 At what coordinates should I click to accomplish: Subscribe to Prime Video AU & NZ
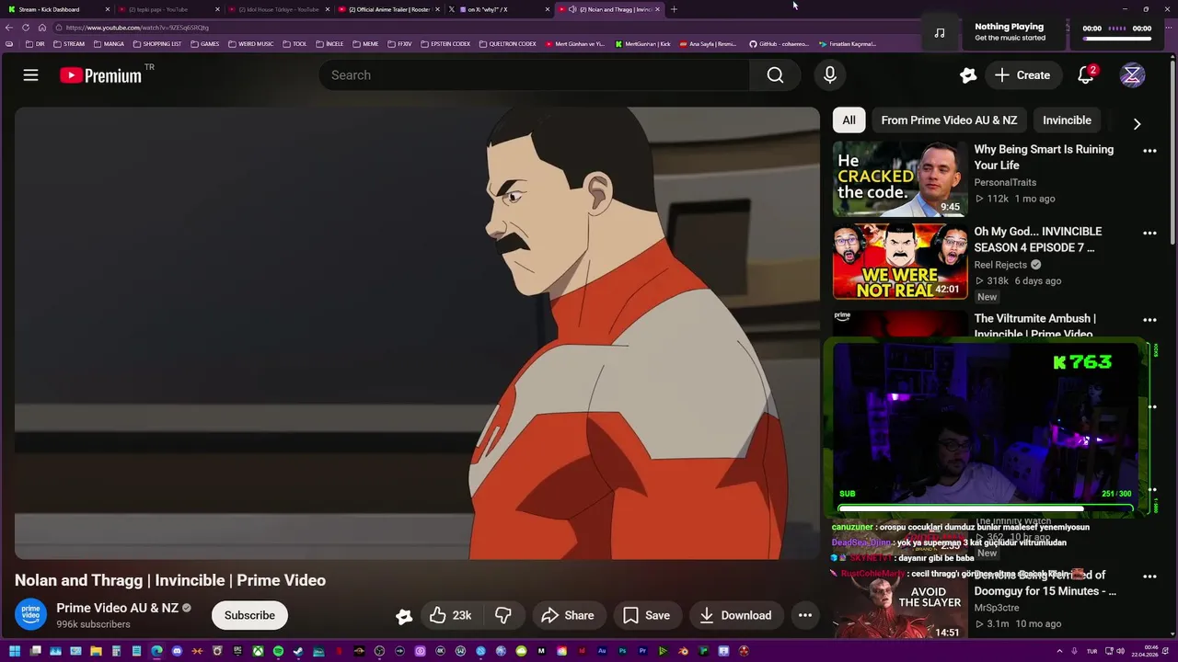(249, 615)
